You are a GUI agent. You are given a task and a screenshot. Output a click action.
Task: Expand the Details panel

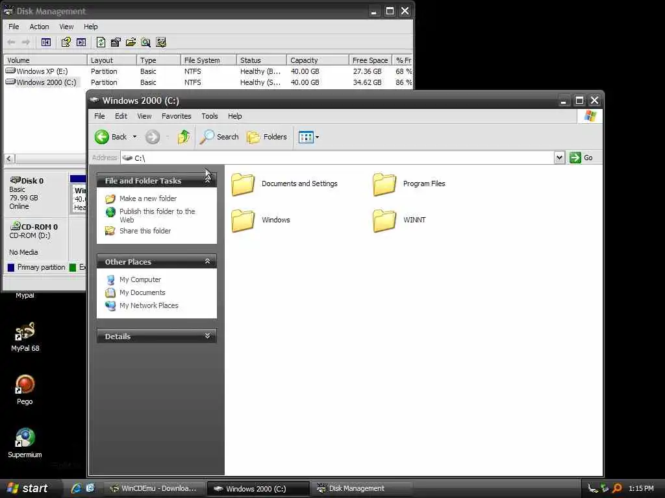pyautogui.click(x=208, y=336)
